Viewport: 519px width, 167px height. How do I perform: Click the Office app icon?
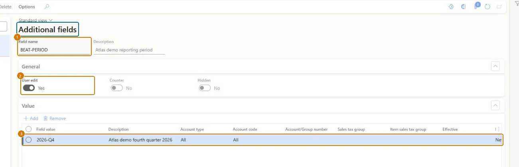(464, 7)
